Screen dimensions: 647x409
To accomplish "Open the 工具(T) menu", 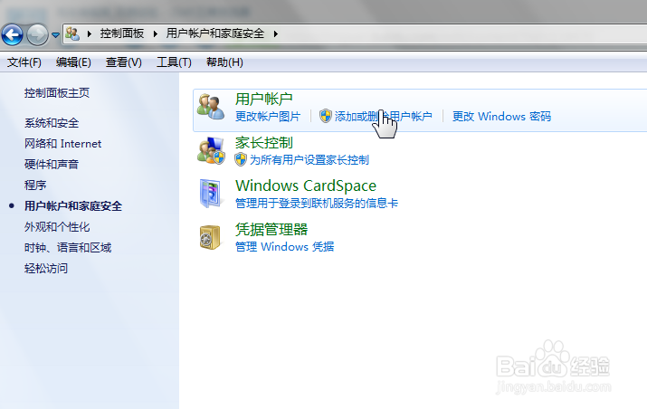I will coord(174,62).
